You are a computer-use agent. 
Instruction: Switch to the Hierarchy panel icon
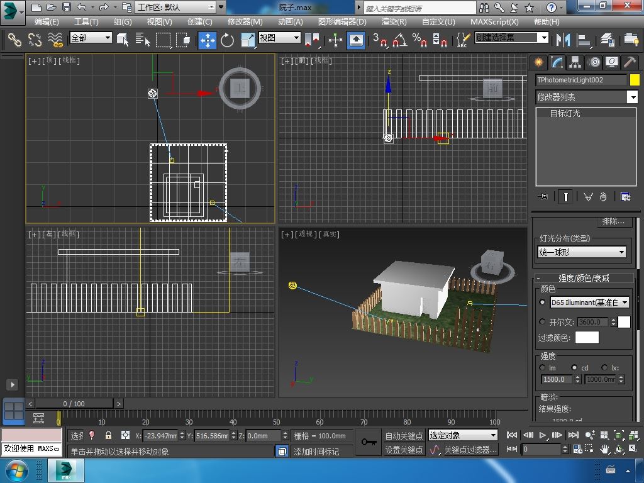pos(575,62)
